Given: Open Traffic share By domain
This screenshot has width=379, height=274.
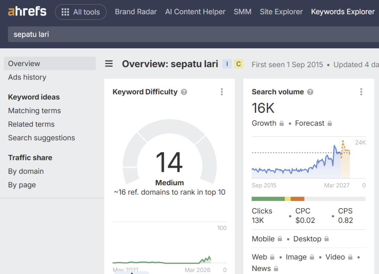Looking at the screenshot, I should (x=26, y=171).
